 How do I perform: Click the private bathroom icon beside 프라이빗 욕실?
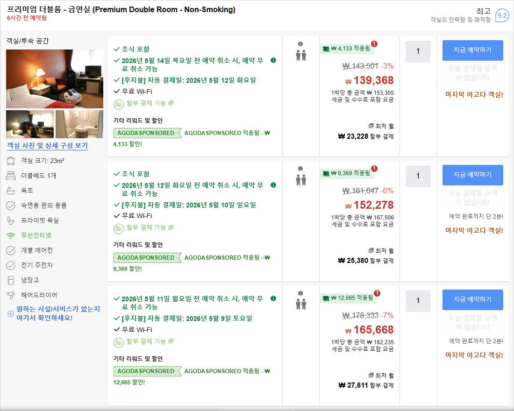click(11, 220)
